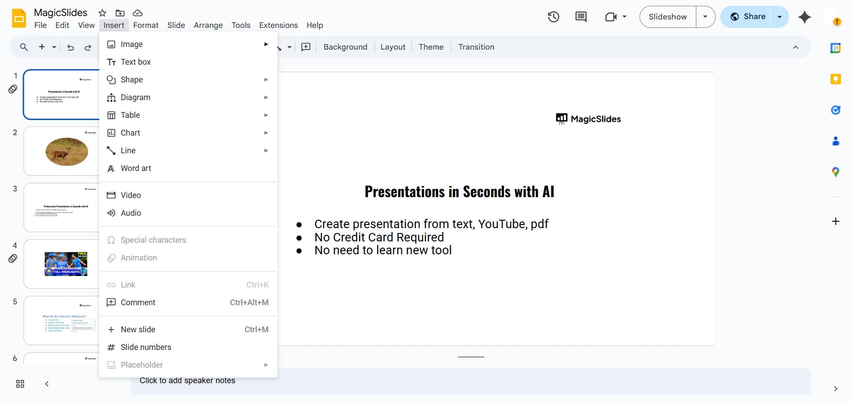Click the Gemini sparkle icon

tap(804, 17)
